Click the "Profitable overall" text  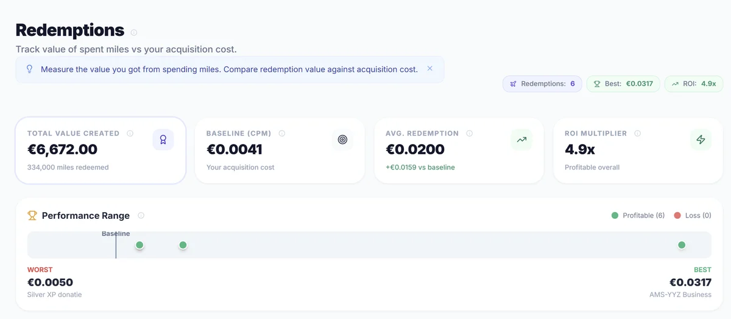592,167
